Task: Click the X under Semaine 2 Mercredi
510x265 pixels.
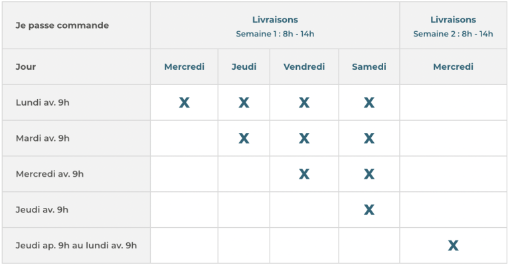Action: tap(453, 246)
